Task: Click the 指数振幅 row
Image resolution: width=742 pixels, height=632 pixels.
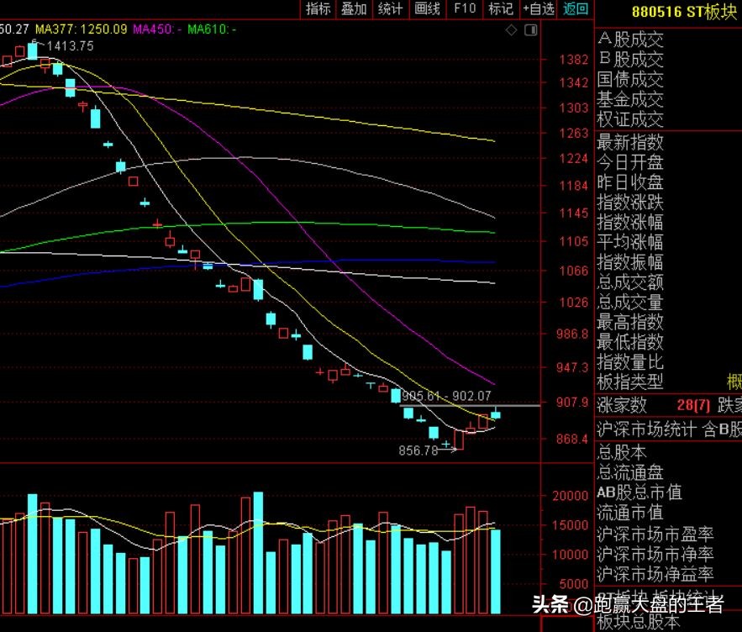Action: pyautogui.click(x=630, y=262)
